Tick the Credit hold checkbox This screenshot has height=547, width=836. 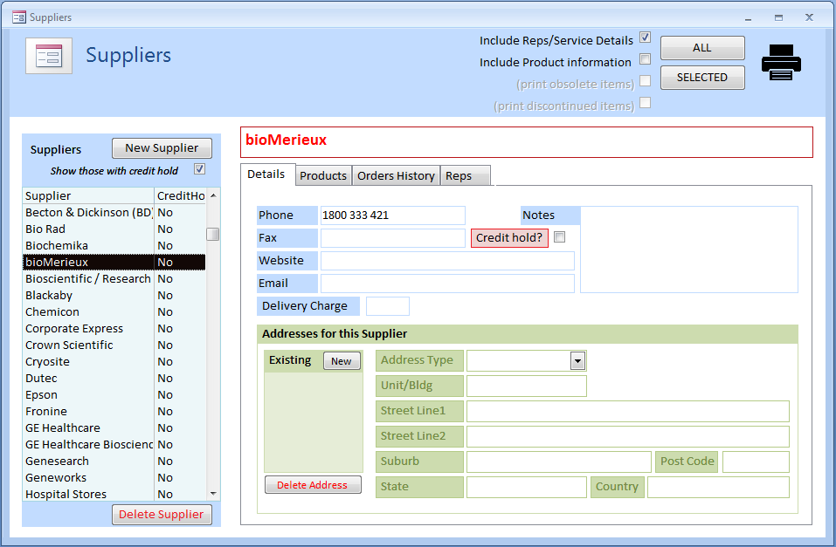(560, 236)
